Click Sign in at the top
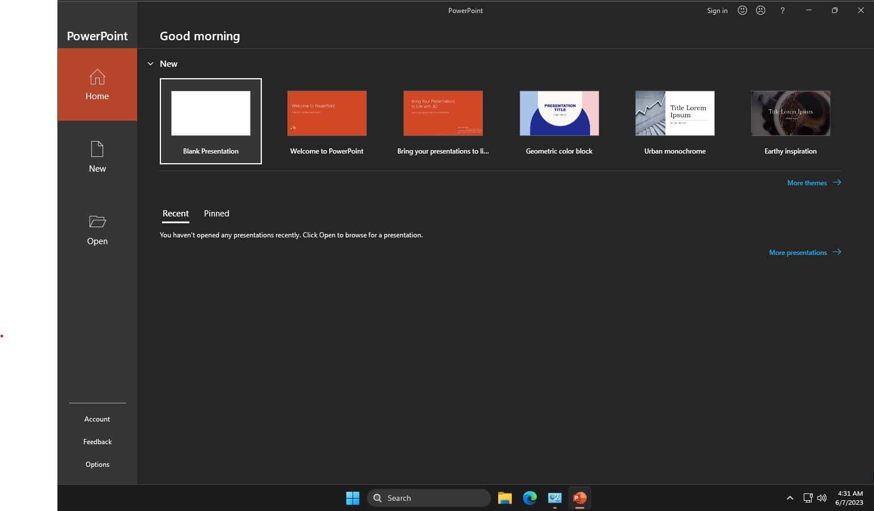The height and width of the screenshot is (511, 874). click(717, 10)
